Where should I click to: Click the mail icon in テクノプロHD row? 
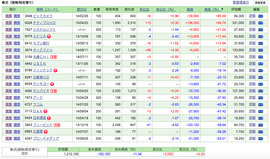click(x=260, y=23)
